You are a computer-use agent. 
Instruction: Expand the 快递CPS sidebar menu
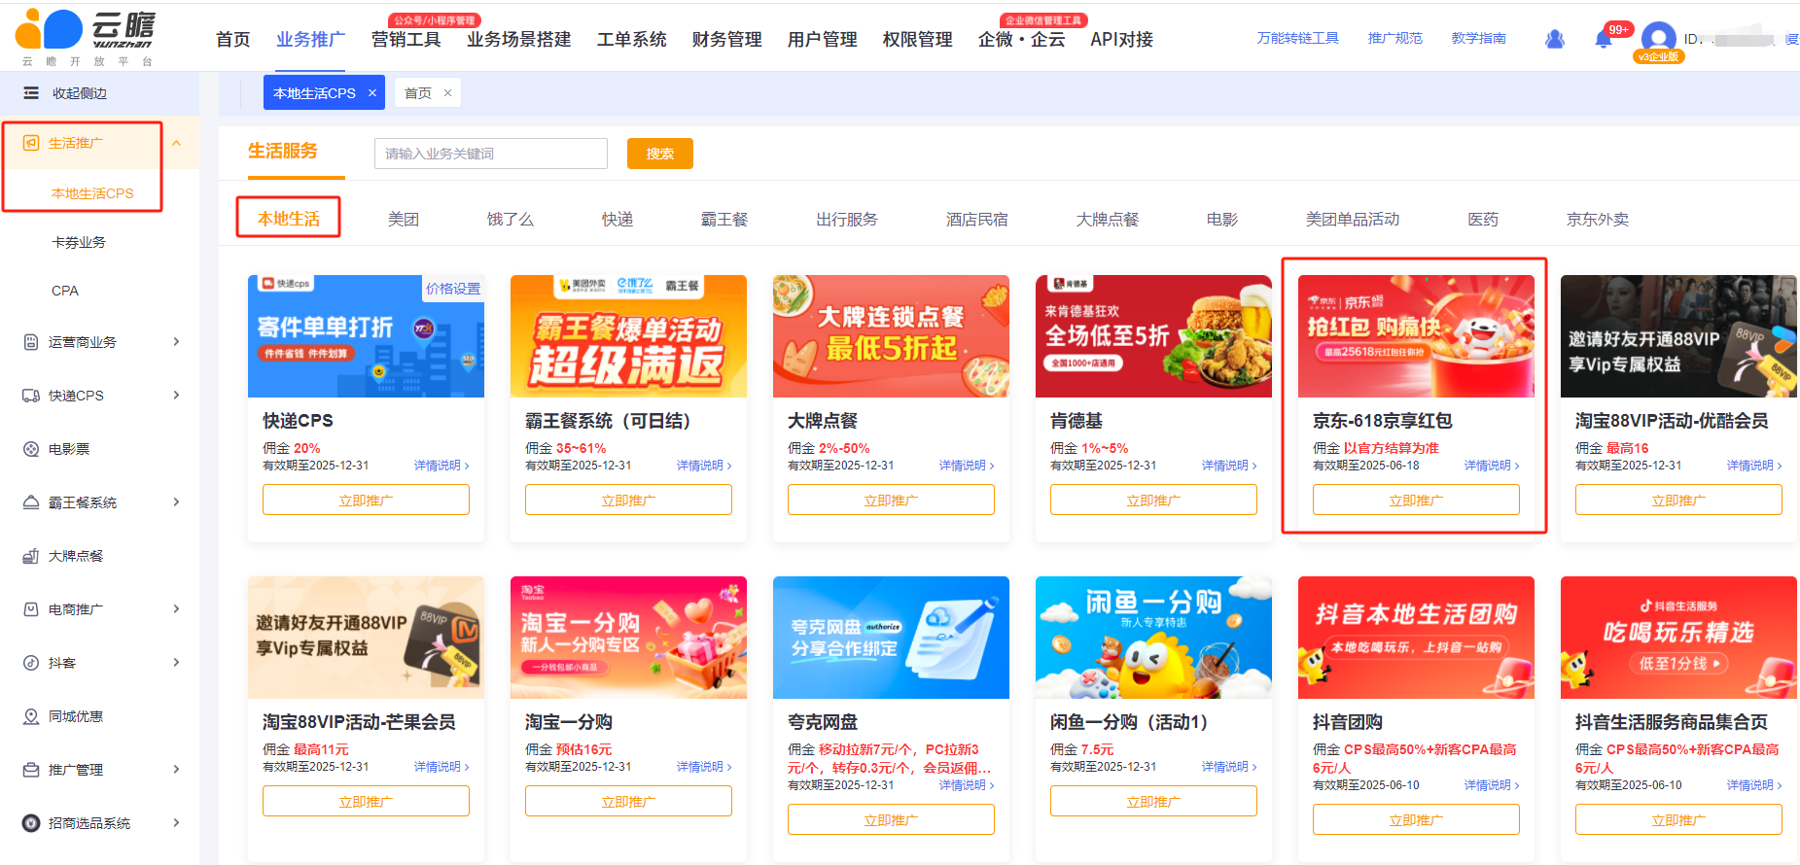(176, 396)
